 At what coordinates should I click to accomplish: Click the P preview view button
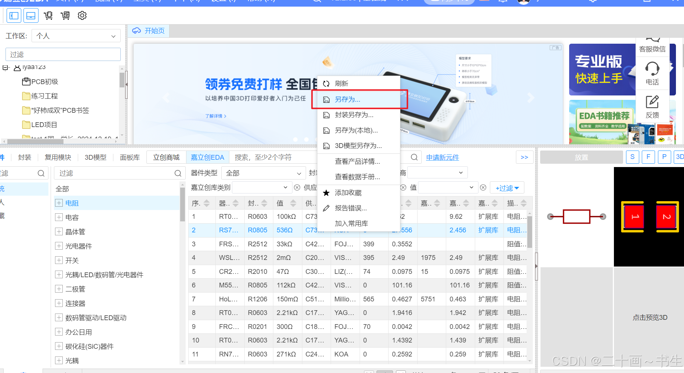click(x=664, y=157)
